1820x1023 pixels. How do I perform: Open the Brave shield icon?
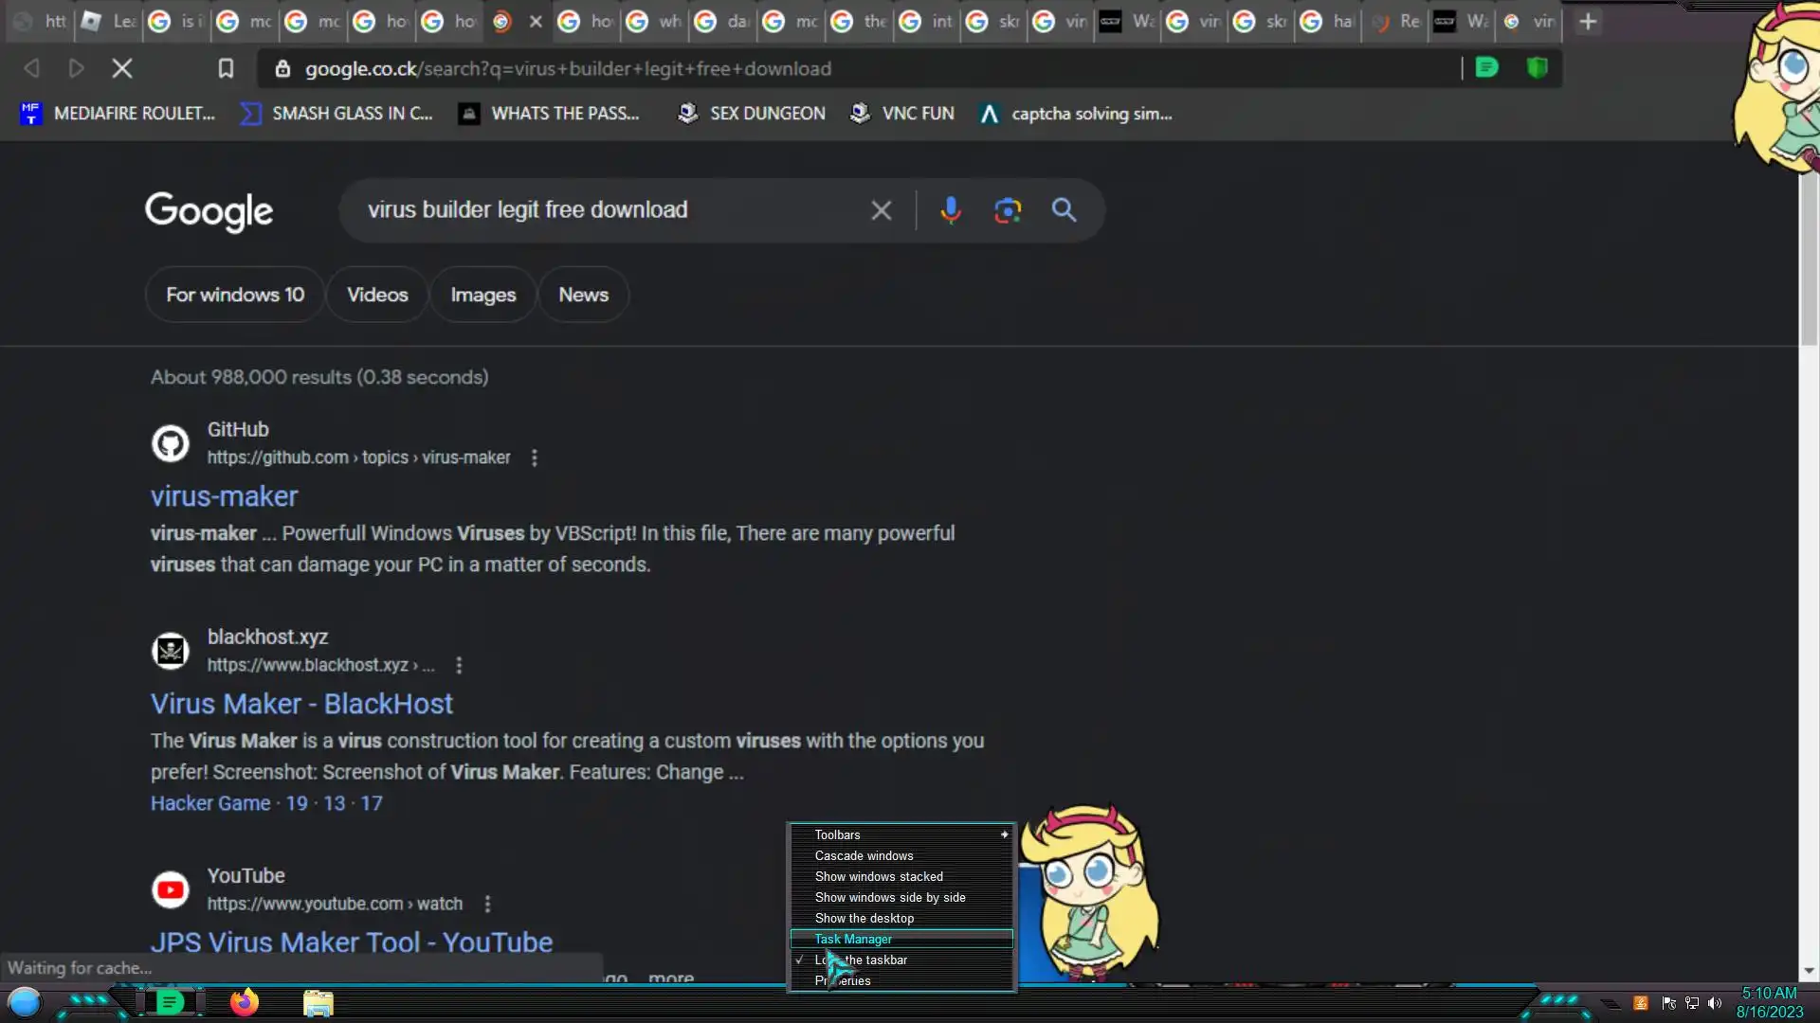1537,68
